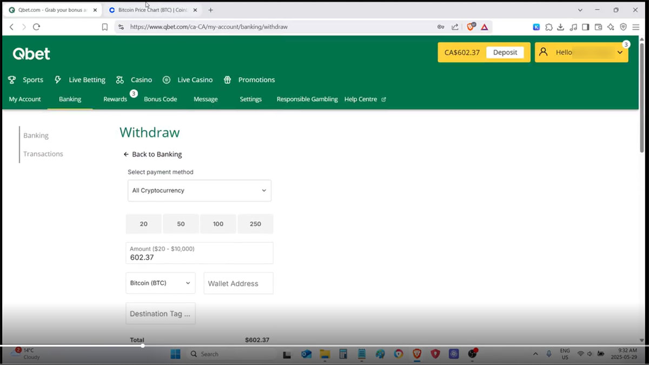Click the taskbar Search box
Image resolution: width=649 pixels, height=365 pixels.
[231, 354]
